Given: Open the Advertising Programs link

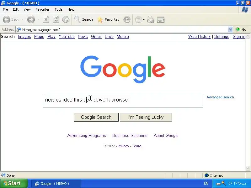Looking at the screenshot, I should click(87, 136).
